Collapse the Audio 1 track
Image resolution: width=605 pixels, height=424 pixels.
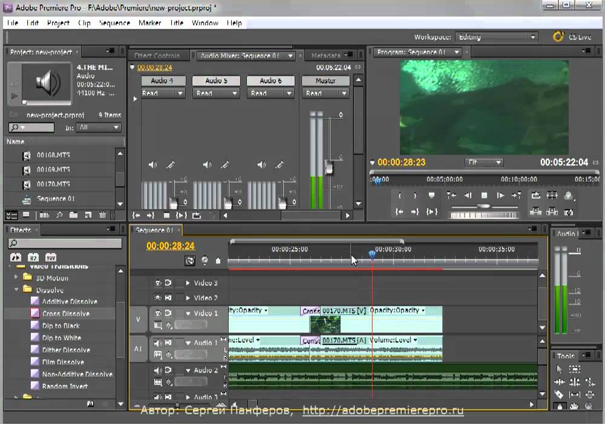[188, 343]
